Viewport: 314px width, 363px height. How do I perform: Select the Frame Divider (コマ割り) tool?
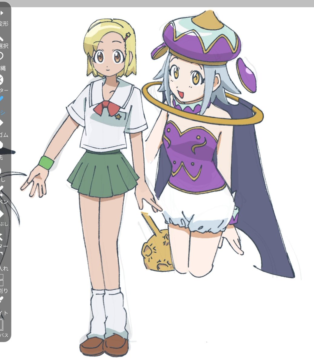pos(4,284)
